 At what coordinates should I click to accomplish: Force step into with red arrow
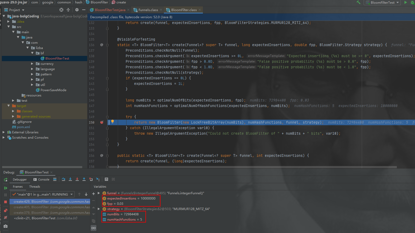[77, 179]
